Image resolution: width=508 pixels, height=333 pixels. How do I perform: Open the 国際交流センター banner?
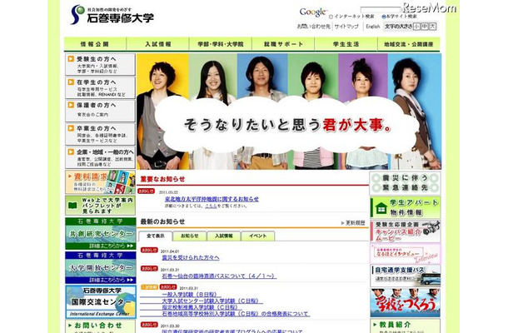(x=101, y=301)
